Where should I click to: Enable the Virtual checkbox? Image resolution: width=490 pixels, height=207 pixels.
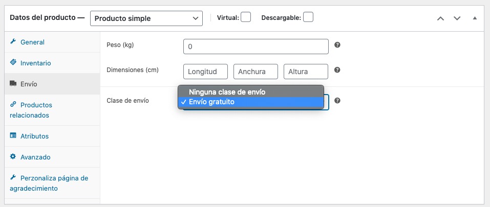coord(246,17)
